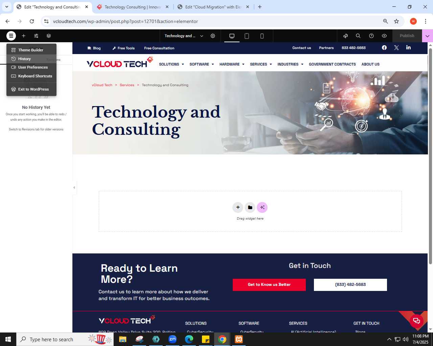
Task: Click the vCloud Tech header logo
Action: point(120,63)
